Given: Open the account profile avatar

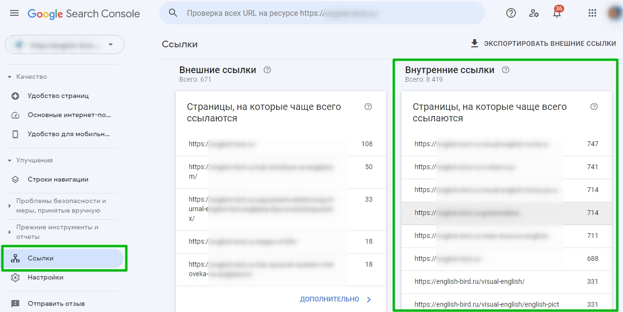Looking at the screenshot, I should tap(614, 13).
